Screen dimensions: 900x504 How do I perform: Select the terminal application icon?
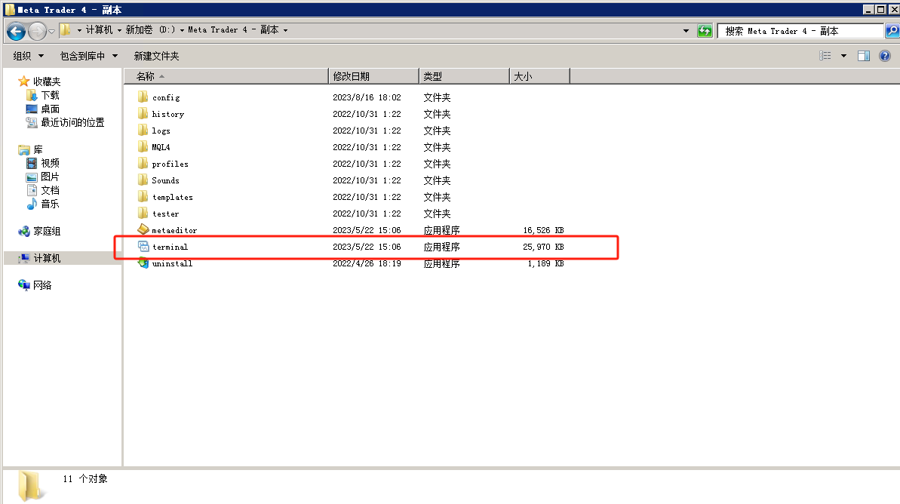point(143,246)
